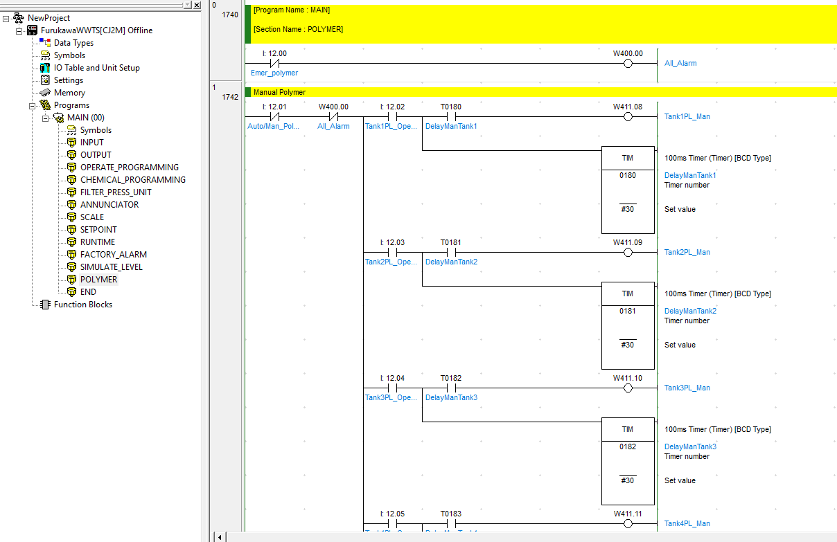Screen dimensions: 837x542
Task: Click the Section Name : POLYMER header
Action: pyautogui.click(x=298, y=30)
